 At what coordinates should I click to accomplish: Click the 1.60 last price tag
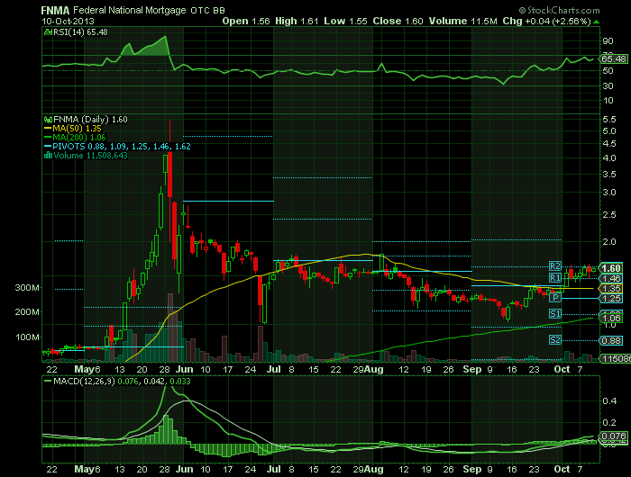click(x=611, y=268)
